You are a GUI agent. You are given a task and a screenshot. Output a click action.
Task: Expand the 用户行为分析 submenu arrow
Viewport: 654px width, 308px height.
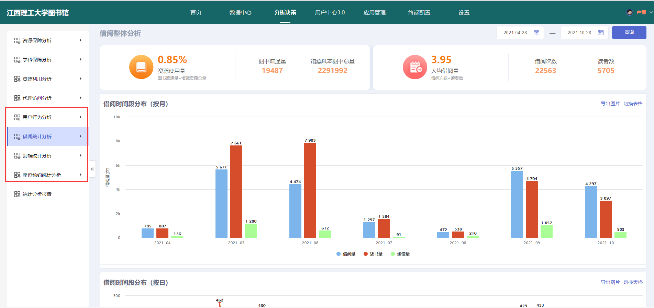click(x=80, y=117)
